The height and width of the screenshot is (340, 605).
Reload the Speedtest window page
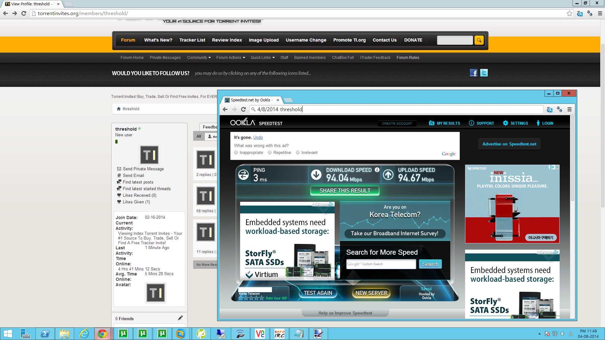pos(243,109)
